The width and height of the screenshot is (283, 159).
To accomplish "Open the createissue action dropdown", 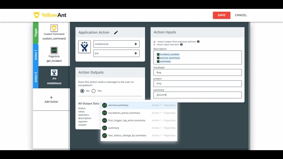I will [x=116, y=44].
